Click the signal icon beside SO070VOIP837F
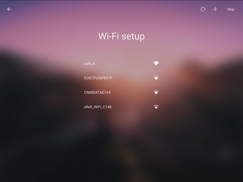The width and height of the screenshot is (243, 182). click(156, 78)
